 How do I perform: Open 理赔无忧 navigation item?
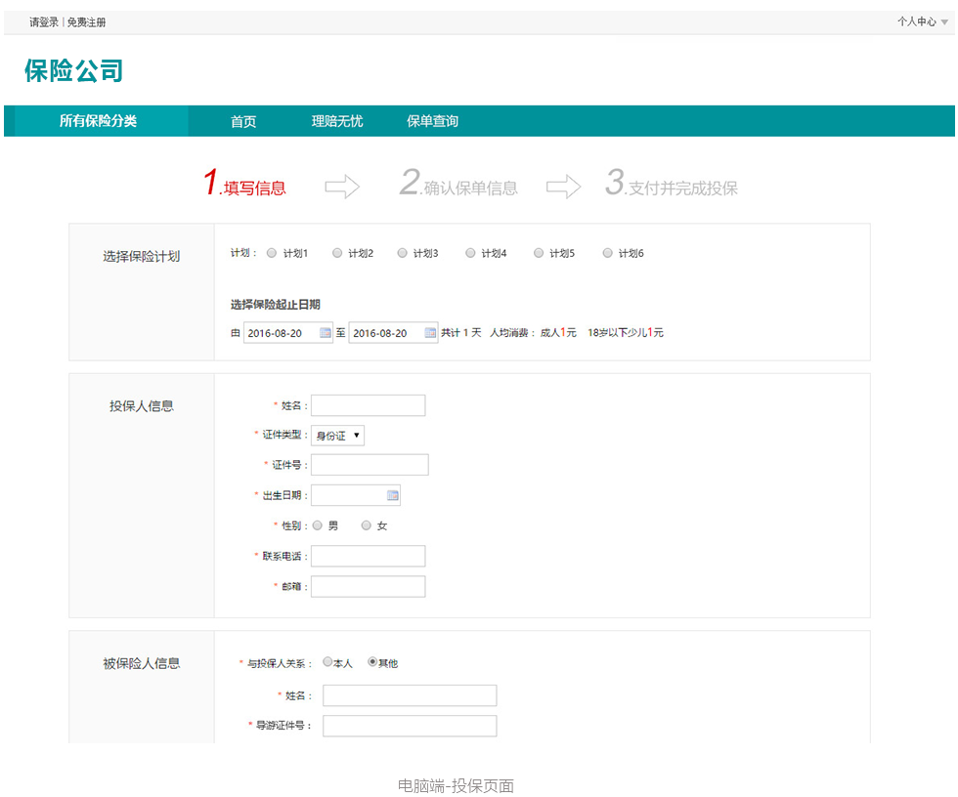[337, 121]
